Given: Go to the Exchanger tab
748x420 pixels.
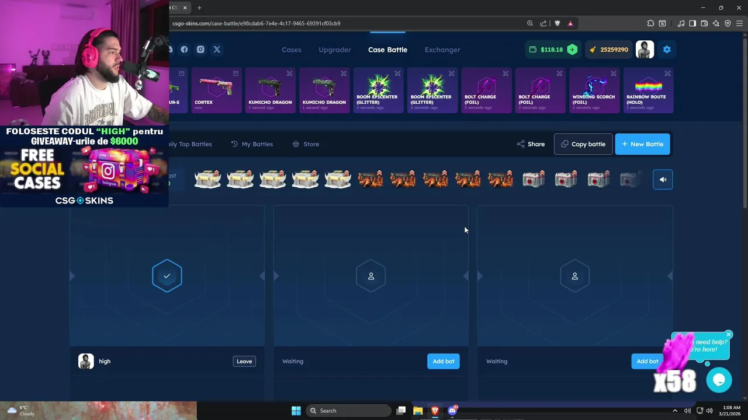Looking at the screenshot, I should pyautogui.click(x=442, y=50).
